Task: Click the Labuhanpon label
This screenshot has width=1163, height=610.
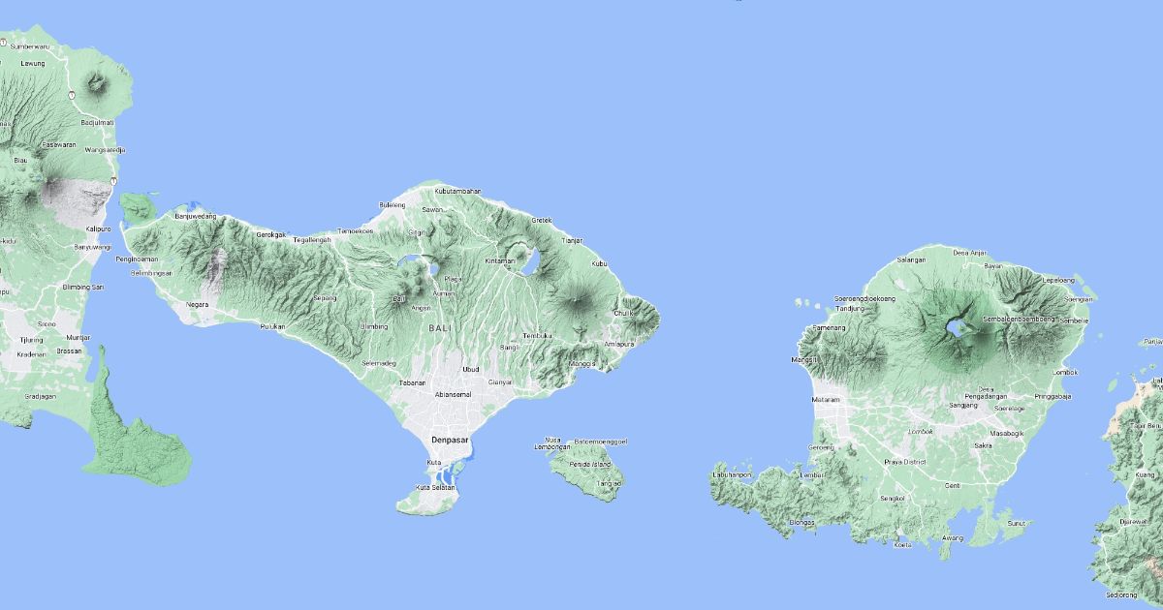Action: 732,475
